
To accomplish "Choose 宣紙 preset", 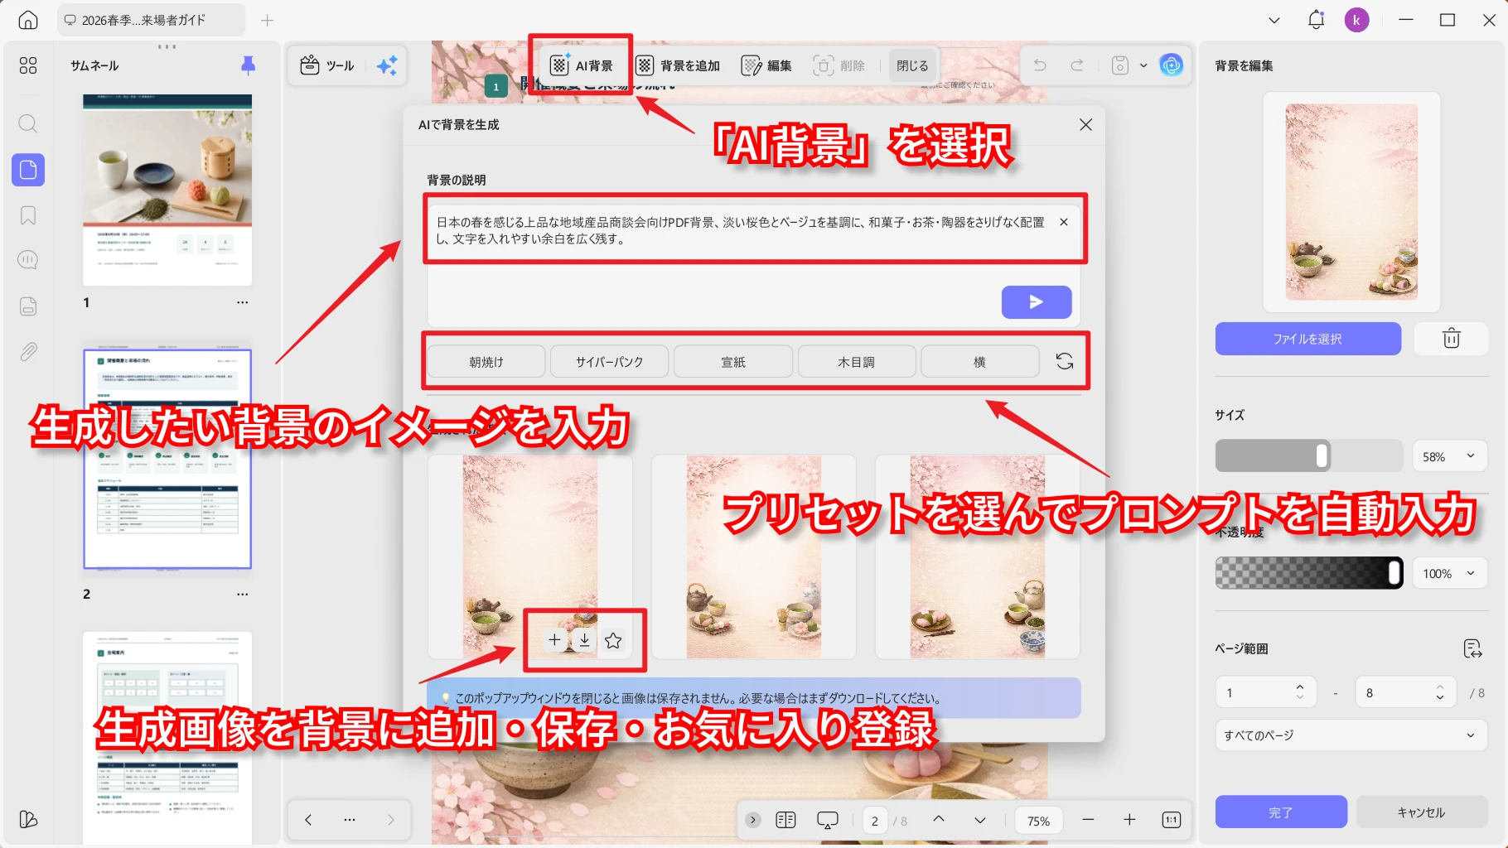I will pos(733,362).
